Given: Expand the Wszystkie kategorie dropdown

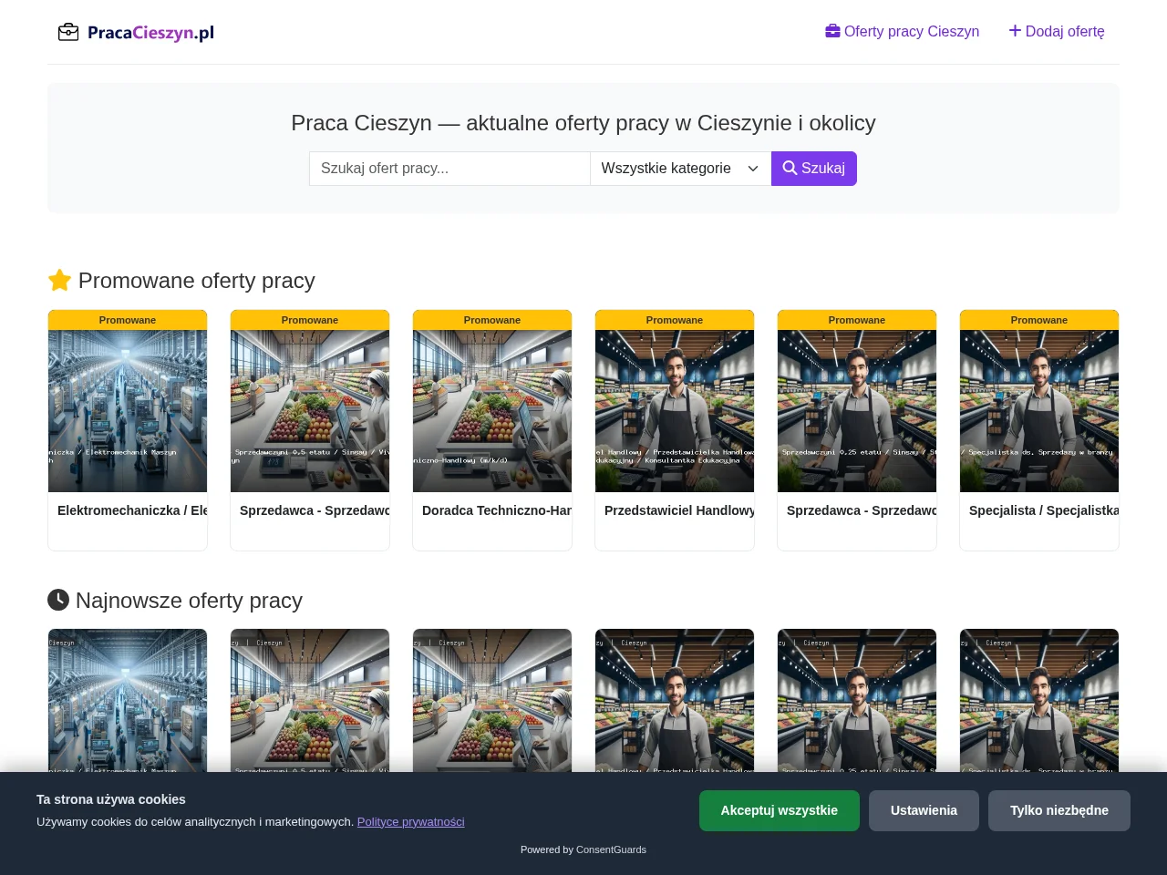Looking at the screenshot, I should click(680, 169).
